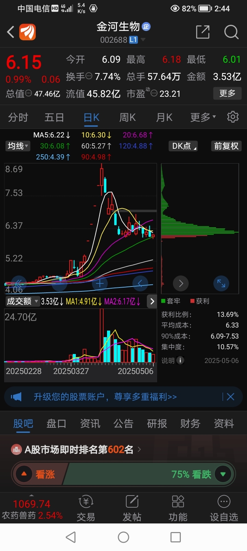Tap the 说明 info icon
Screen dimensions: 247x551
(x=180, y=360)
